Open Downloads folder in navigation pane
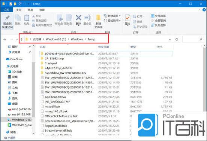Screen dimensions: 207x141 [13, 93]
